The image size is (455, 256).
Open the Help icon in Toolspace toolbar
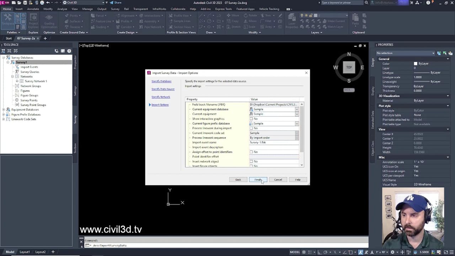click(69, 51)
